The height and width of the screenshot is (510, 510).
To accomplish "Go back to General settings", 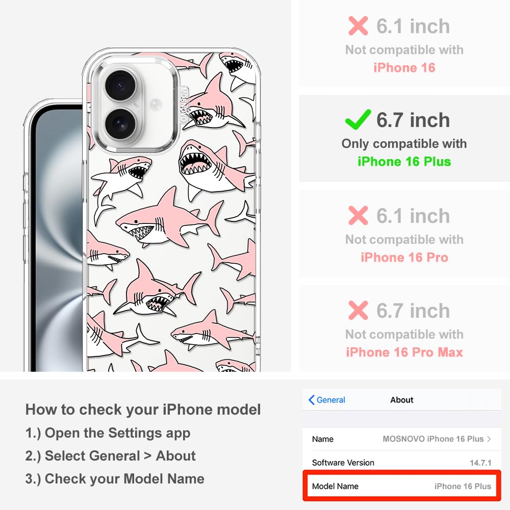I will (327, 400).
